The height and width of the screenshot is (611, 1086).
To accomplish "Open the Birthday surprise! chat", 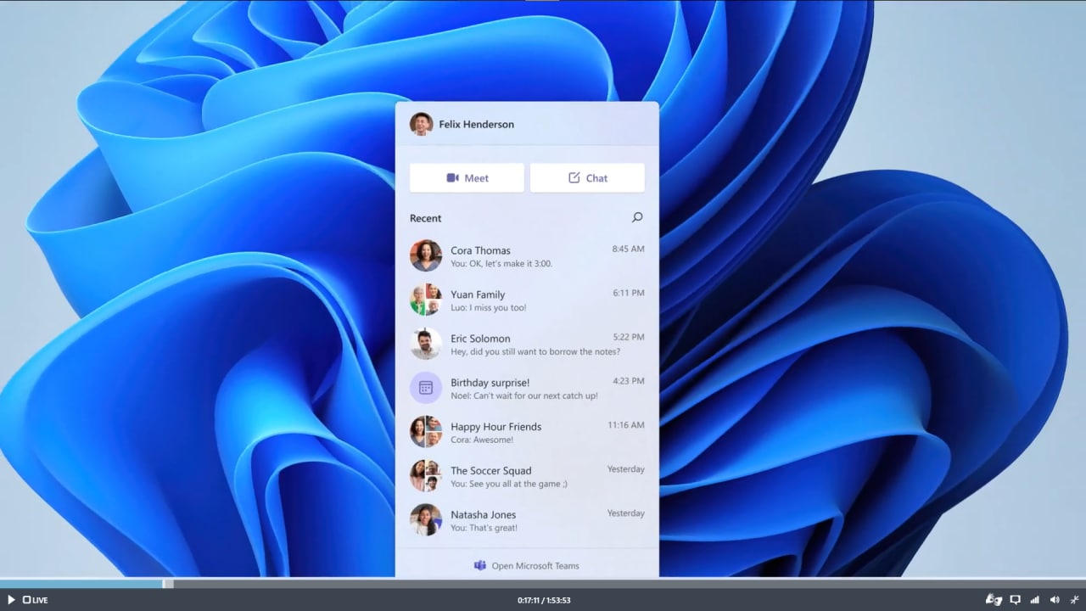I will click(x=527, y=389).
